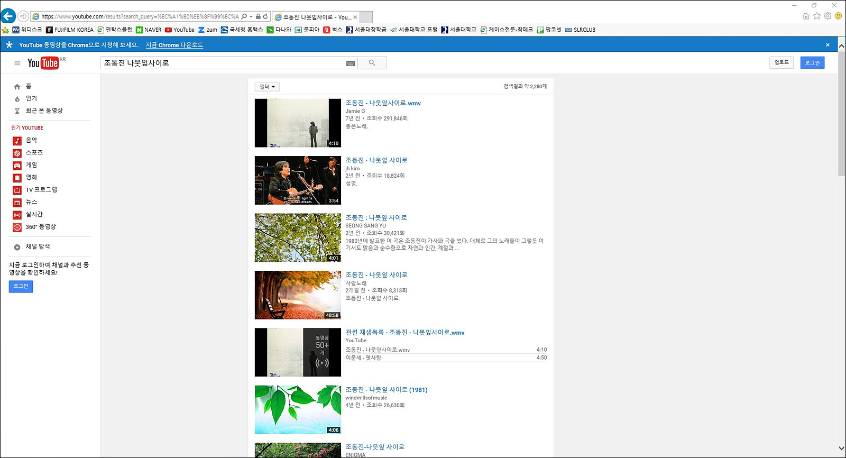Click the 업로드 upload button
The width and height of the screenshot is (846, 458).
[781, 62]
